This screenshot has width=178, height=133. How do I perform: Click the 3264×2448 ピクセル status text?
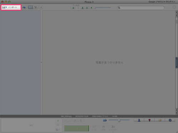100,116
